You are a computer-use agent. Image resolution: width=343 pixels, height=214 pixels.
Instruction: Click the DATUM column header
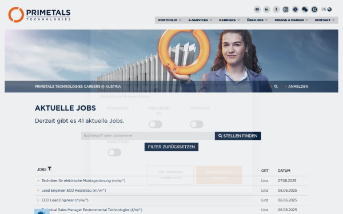(284, 171)
